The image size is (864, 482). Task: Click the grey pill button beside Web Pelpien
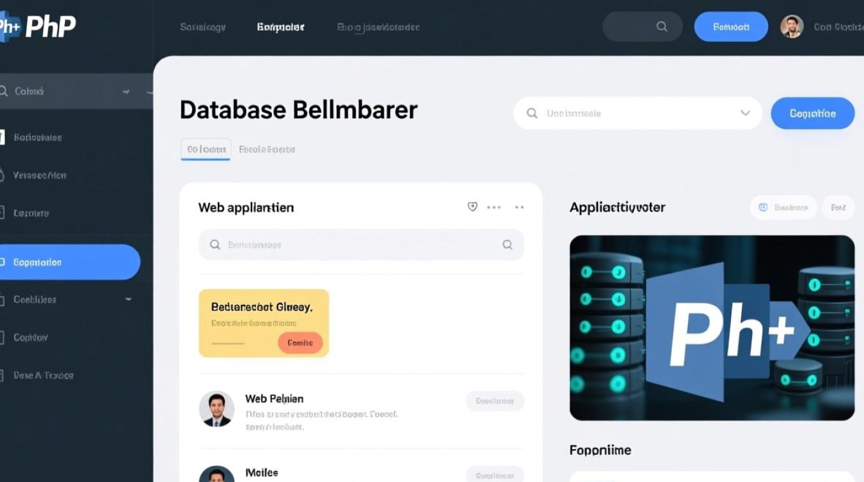tap(494, 401)
